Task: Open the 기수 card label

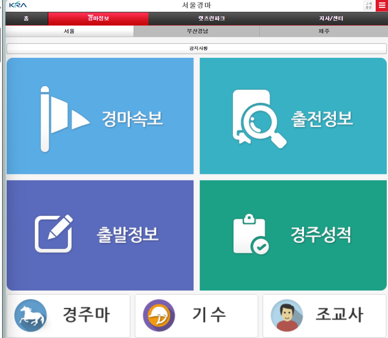Action: tap(209, 315)
